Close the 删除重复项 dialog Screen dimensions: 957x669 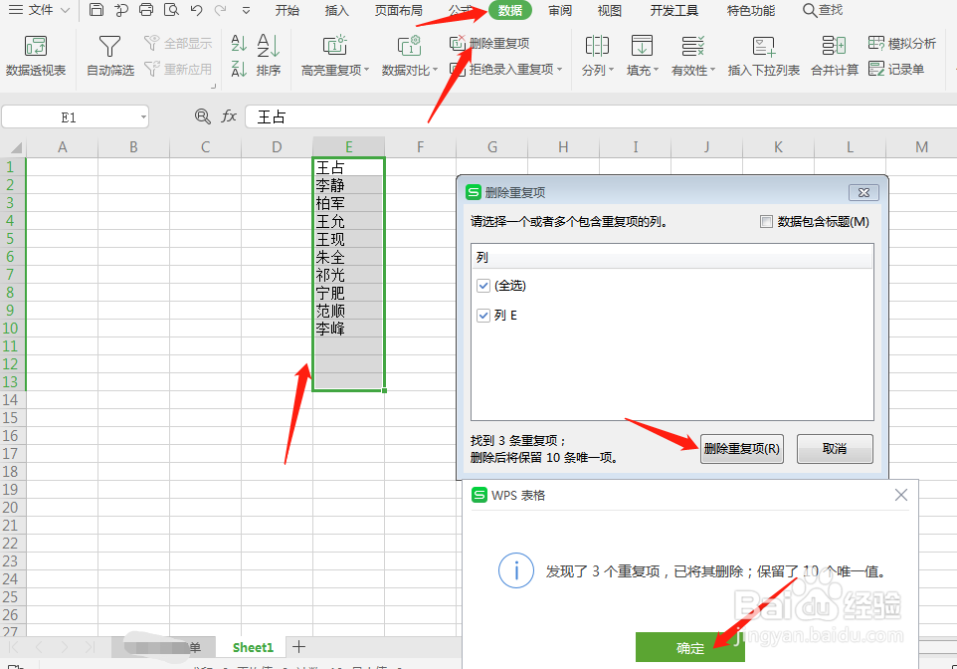coord(863,192)
